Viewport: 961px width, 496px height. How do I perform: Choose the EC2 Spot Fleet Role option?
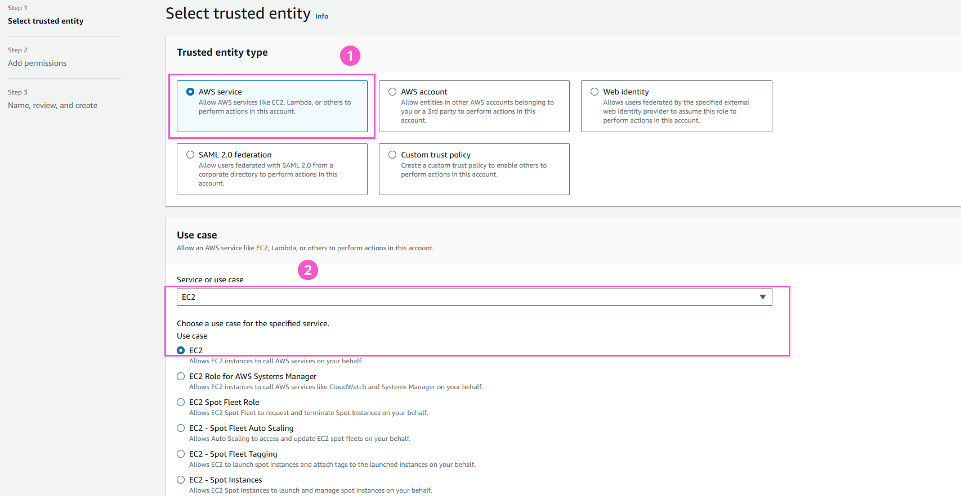pos(181,402)
